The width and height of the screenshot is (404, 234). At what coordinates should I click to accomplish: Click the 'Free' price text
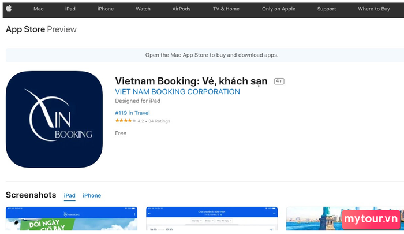coord(121,133)
